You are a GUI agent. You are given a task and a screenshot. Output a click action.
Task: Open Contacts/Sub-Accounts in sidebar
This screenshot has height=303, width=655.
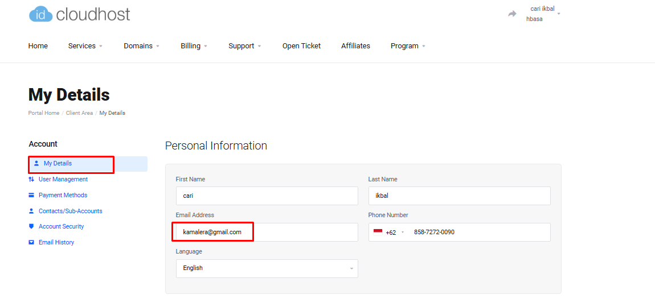click(70, 211)
